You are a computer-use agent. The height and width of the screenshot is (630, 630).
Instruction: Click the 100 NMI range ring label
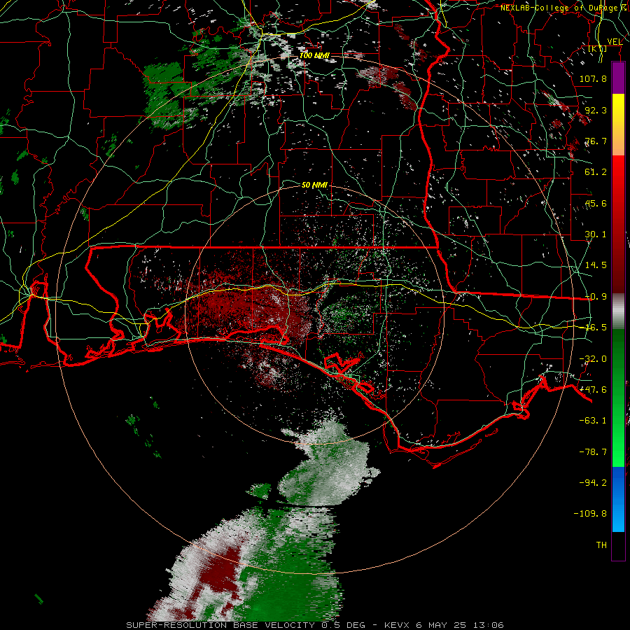pos(314,55)
